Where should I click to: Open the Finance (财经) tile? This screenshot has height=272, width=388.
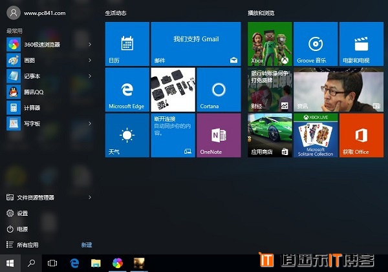tap(270, 90)
